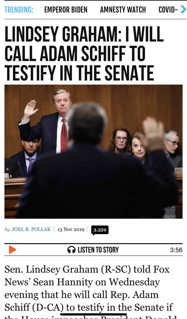Play the audio story with orange triangle
This screenshot has width=187, height=319.
tap(12, 250)
